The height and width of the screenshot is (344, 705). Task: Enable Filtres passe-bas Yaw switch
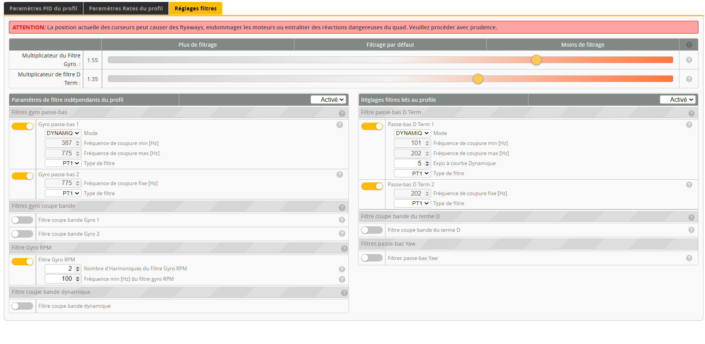click(x=372, y=258)
